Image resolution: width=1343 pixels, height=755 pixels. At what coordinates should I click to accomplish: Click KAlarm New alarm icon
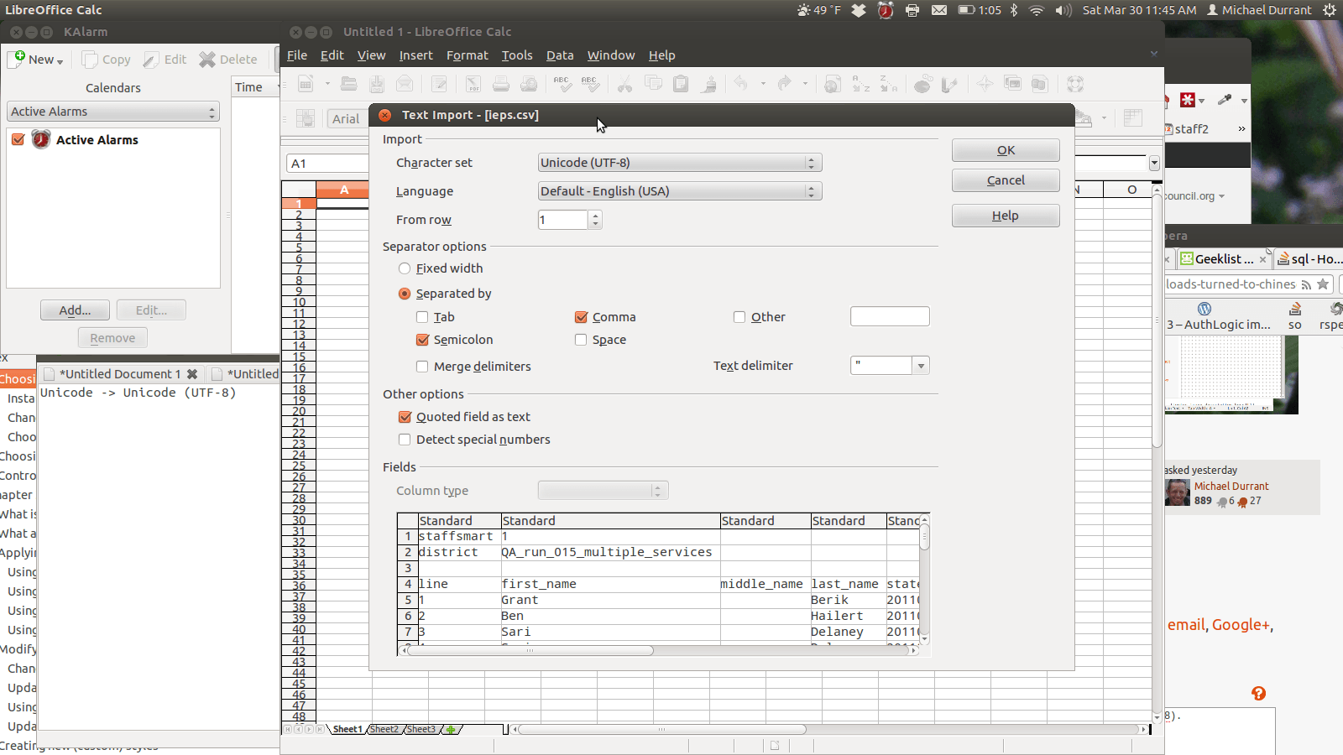point(17,59)
